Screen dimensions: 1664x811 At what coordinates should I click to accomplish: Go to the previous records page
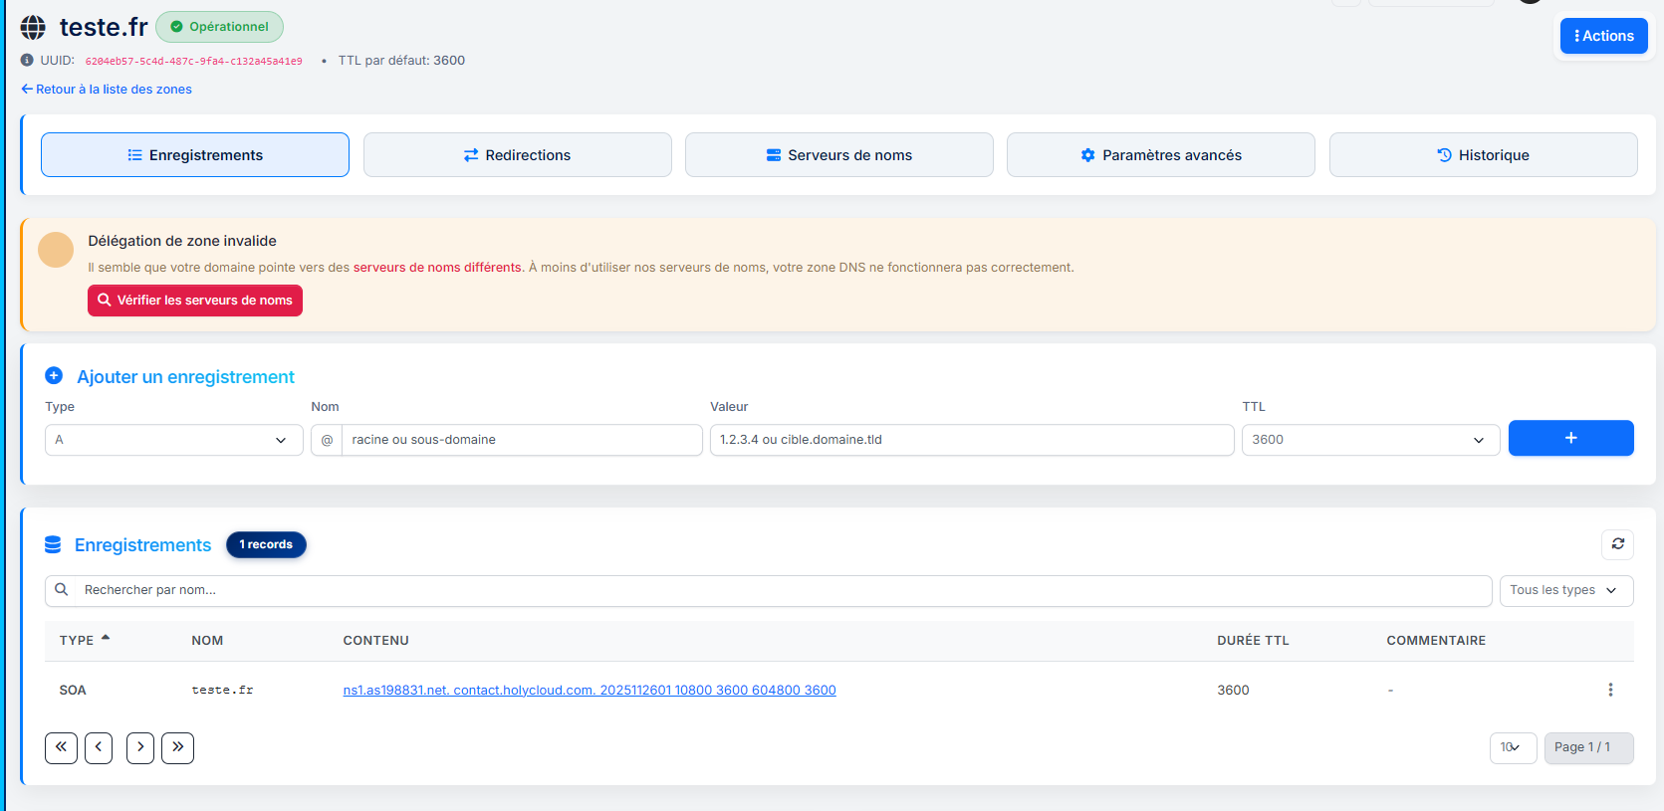[x=99, y=747]
